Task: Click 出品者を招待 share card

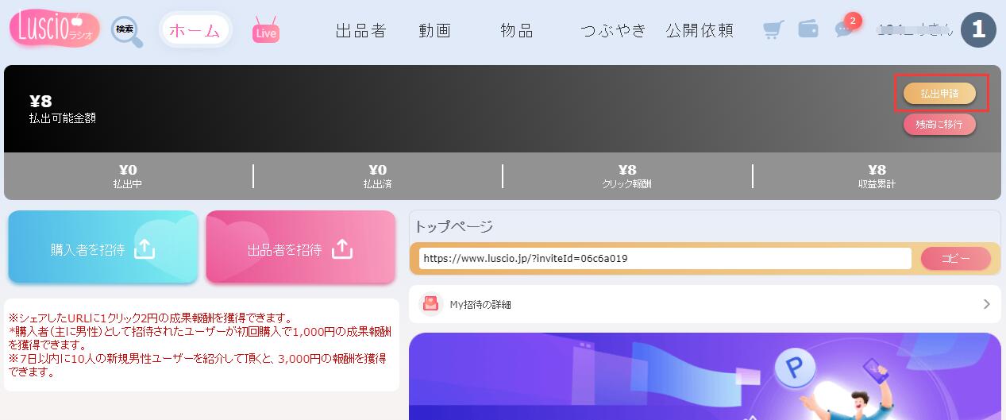Action: (300, 248)
